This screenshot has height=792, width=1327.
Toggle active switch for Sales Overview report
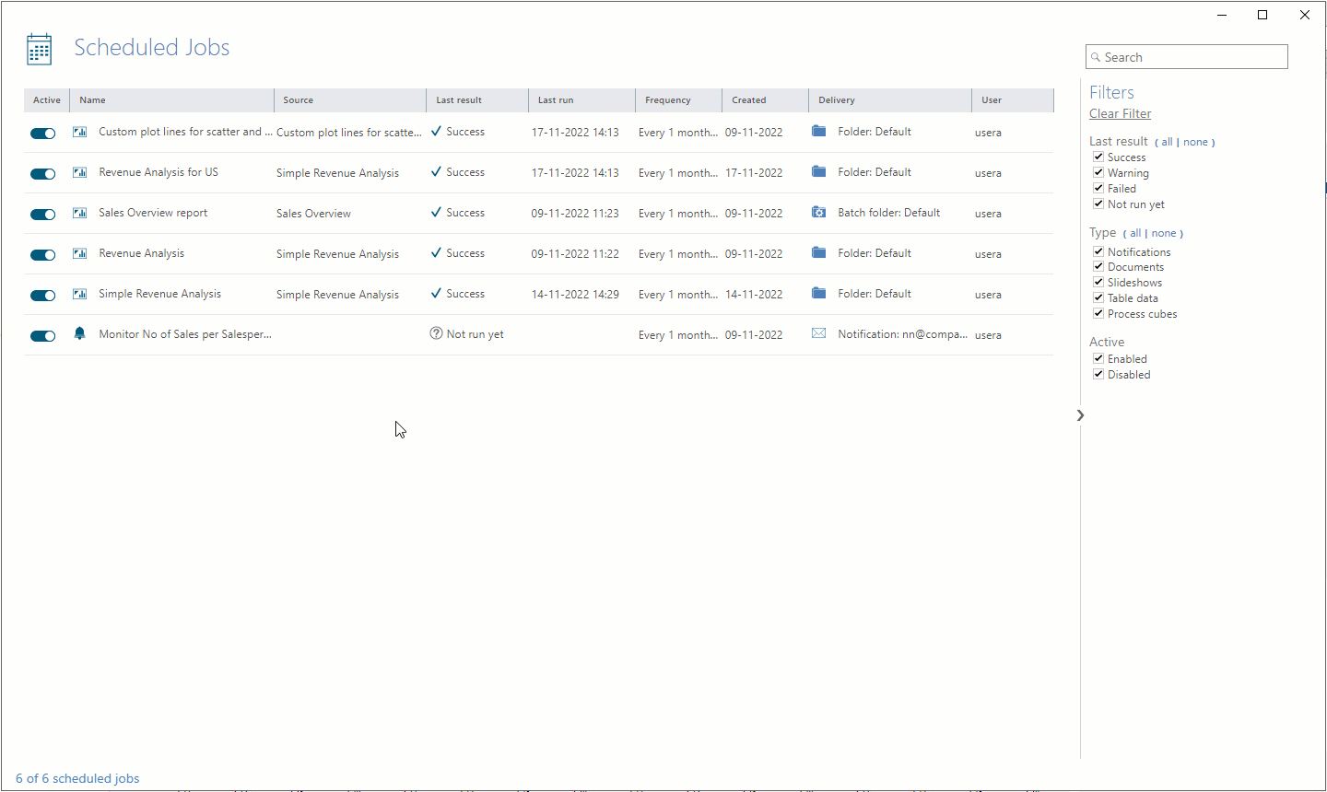point(43,215)
